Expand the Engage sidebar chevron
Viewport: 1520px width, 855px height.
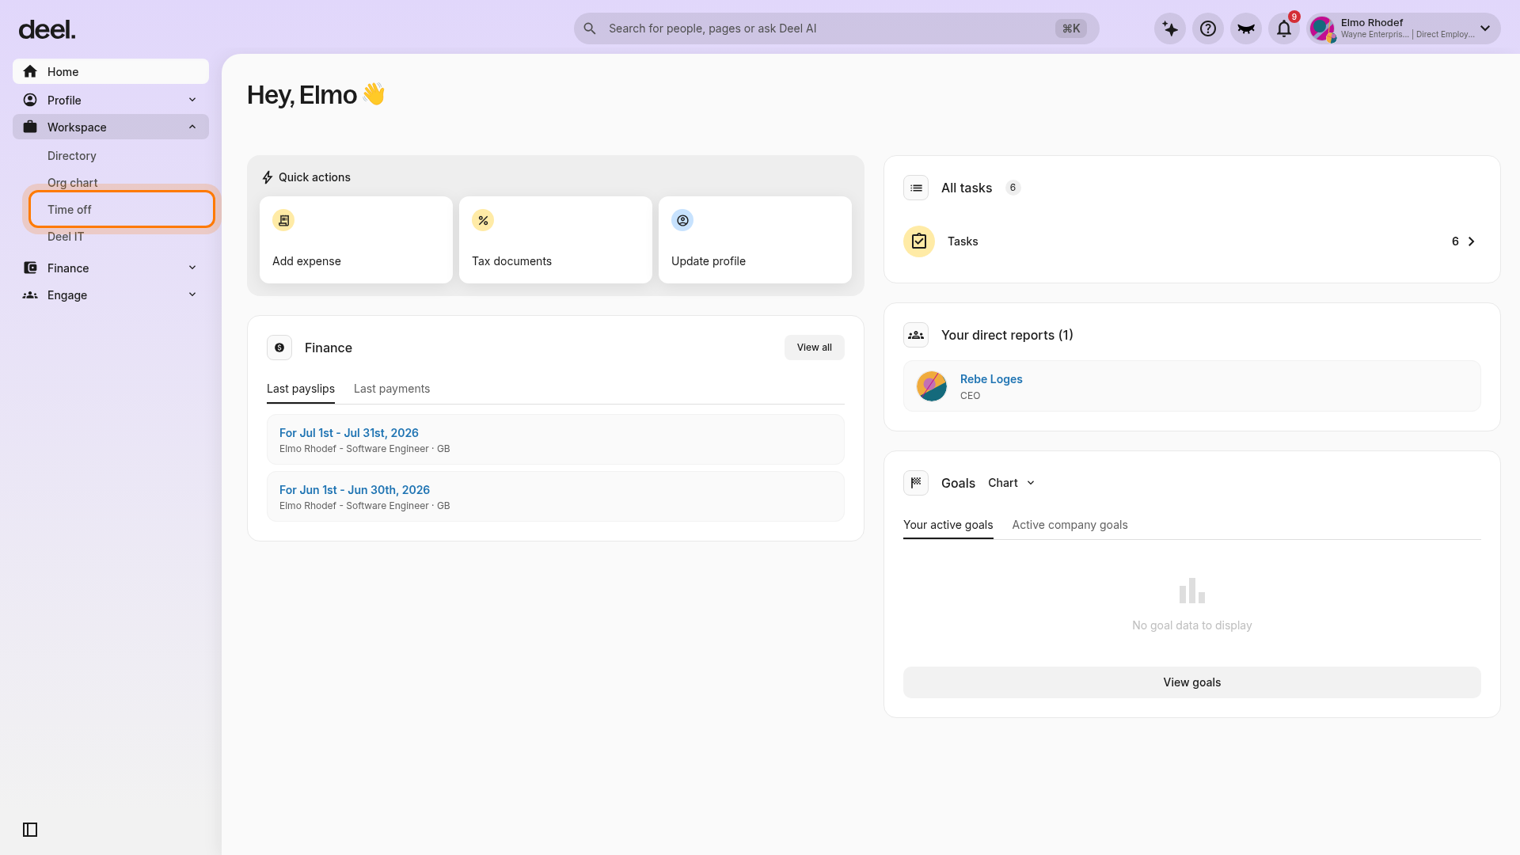click(192, 294)
